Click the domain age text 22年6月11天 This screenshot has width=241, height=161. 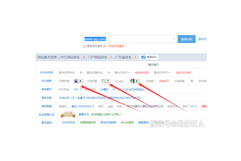coord(67,98)
